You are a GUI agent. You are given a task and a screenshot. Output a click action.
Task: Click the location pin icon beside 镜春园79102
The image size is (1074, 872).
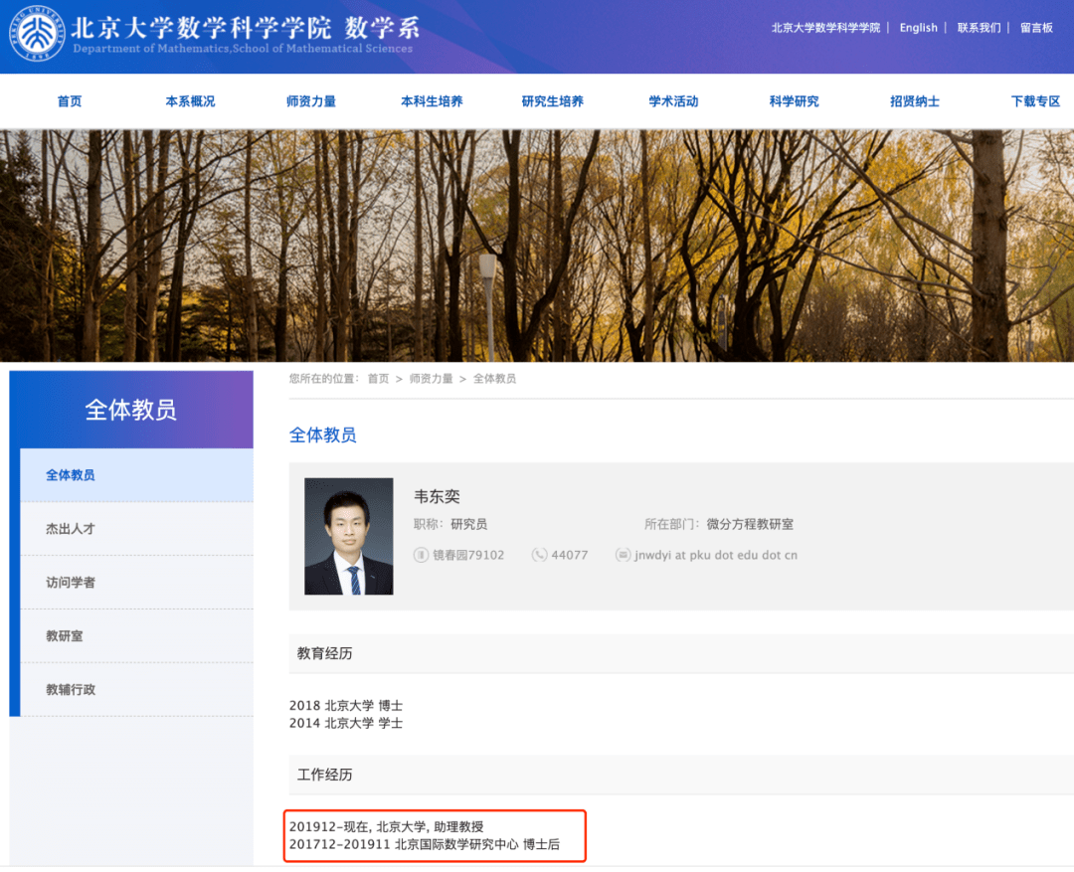tap(422, 555)
